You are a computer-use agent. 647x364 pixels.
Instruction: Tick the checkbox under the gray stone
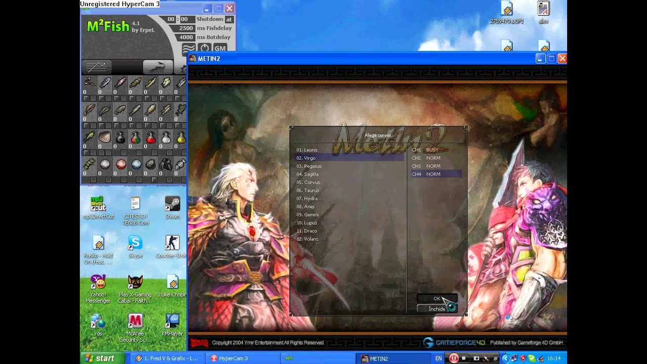coord(154,180)
